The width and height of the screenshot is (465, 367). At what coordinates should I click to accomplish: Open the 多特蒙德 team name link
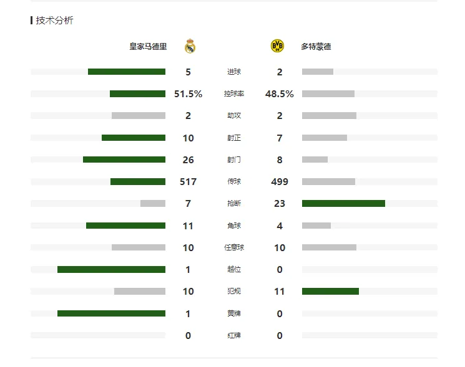tap(316, 47)
